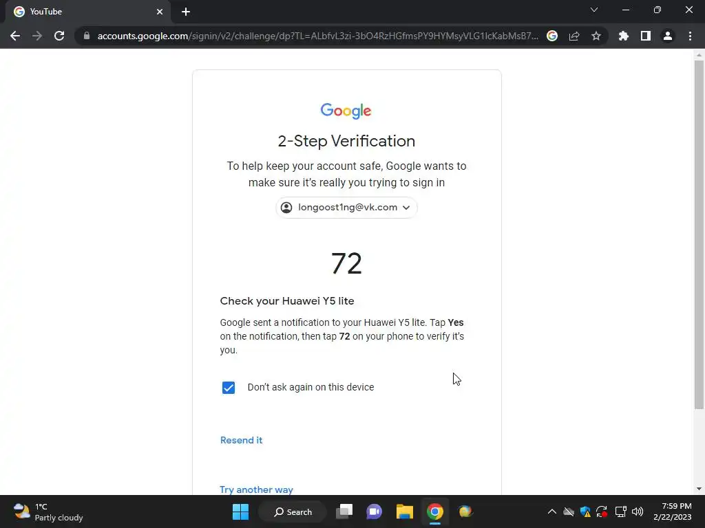Minimize the Chrome window
Image resolution: width=705 pixels, height=528 pixels.
click(x=625, y=10)
